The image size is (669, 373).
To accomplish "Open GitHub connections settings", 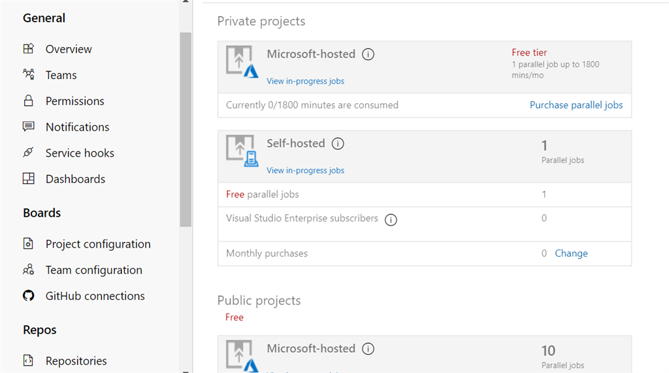I will pyautogui.click(x=95, y=296).
